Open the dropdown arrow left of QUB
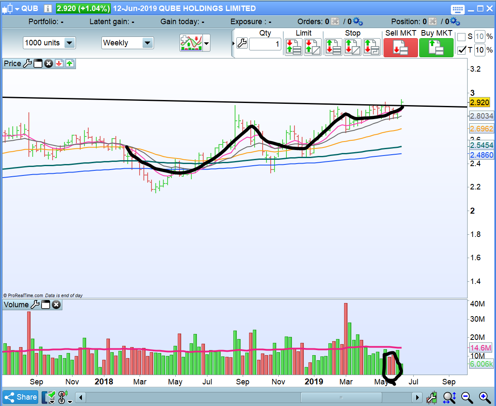 pyautogui.click(x=17, y=9)
